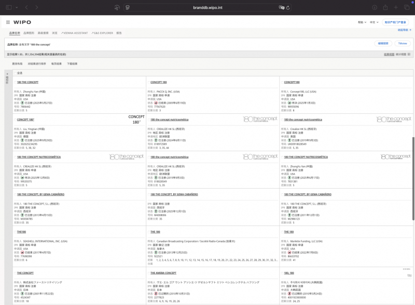Open the THE AMEBA CONCEPT trademark link
This screenshot has height=305, width=415.
tap(163, 273)
